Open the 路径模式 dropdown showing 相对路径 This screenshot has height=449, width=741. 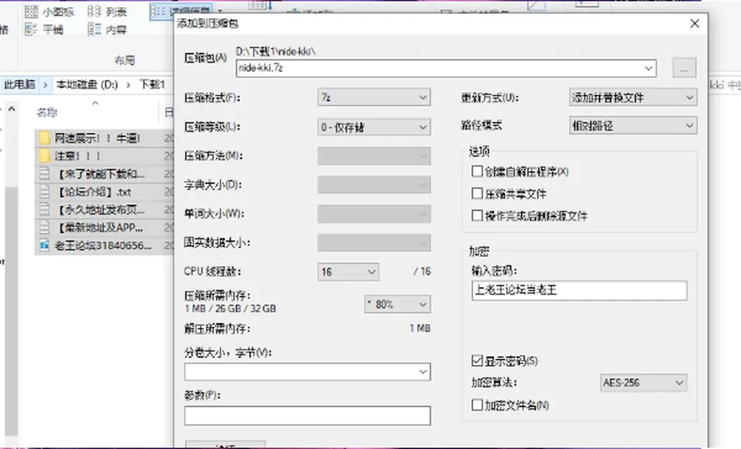(x=633, y=126)
